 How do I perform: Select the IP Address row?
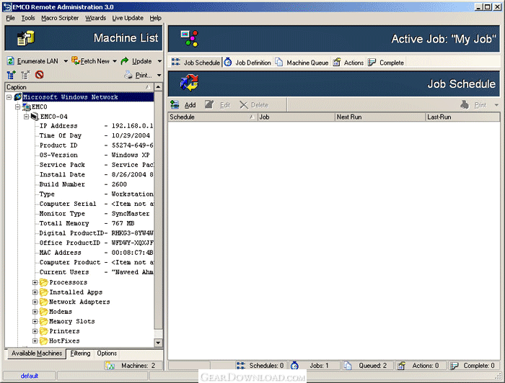pyautogui.click(x=96, y=126)
